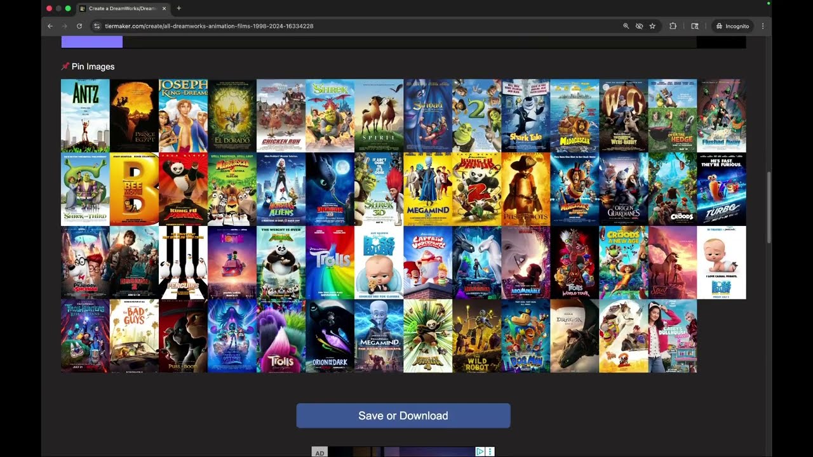Select the first Shrek poster
813x457 pixels.
[x=330, y=116]
